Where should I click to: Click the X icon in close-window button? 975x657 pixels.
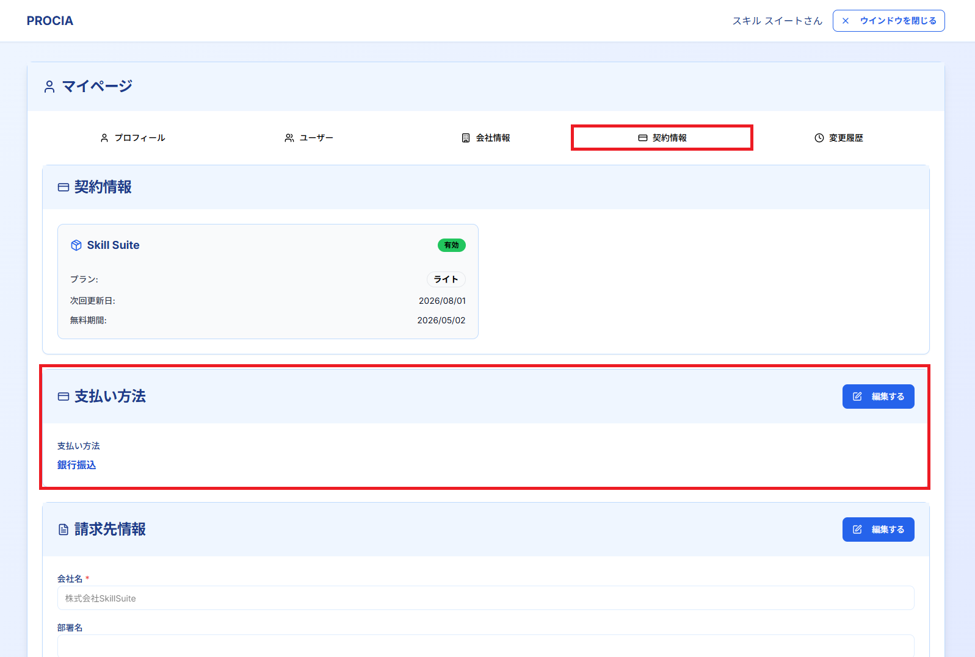(x=846, y=21)
